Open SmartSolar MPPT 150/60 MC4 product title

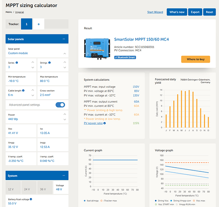tap(141, 39)
